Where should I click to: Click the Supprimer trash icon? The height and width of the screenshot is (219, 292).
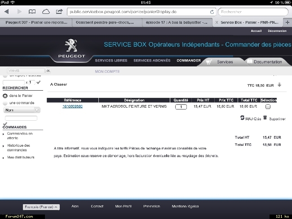[x=265, y=118]
